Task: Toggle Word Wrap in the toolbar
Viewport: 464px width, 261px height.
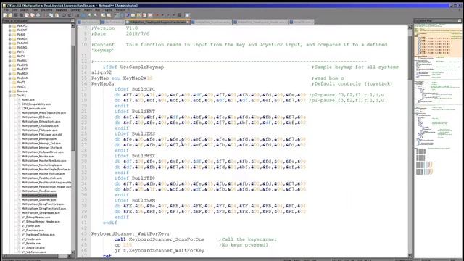Action: tap(116, 15)
